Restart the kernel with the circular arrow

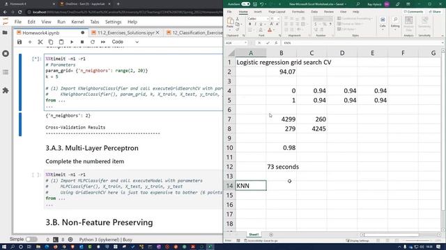pos(93,42)
